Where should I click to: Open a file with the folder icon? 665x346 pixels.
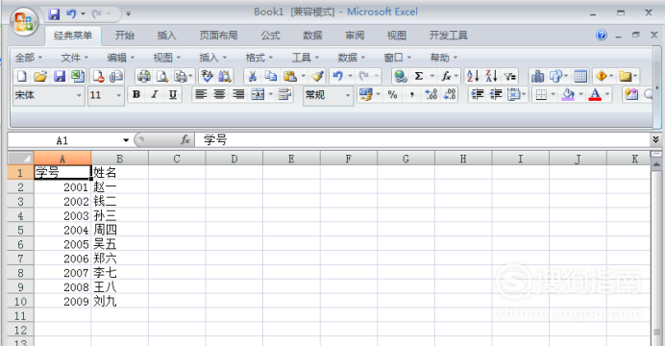40,76
